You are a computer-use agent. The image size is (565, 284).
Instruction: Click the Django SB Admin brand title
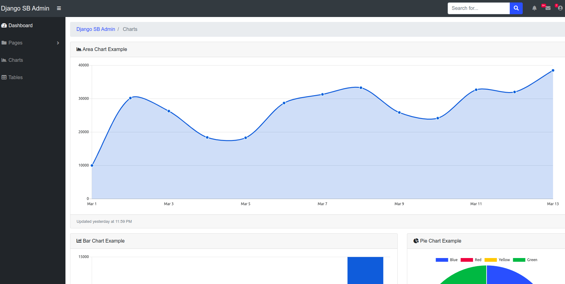[x=25, y=8]
